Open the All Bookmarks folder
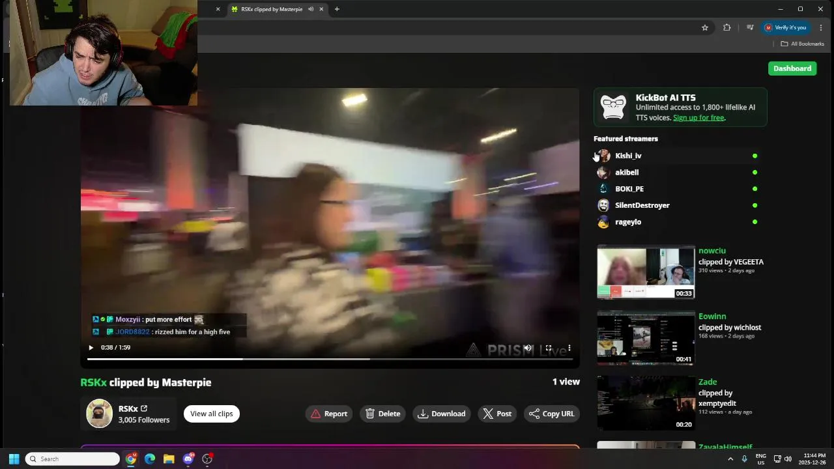This screenshot has width=834, height=469. [x=802, y=44]
